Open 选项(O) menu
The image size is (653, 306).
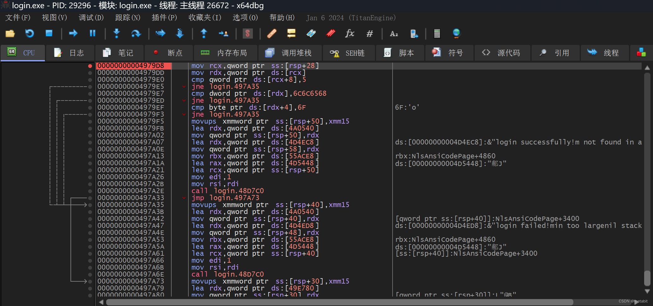(245, 18)
